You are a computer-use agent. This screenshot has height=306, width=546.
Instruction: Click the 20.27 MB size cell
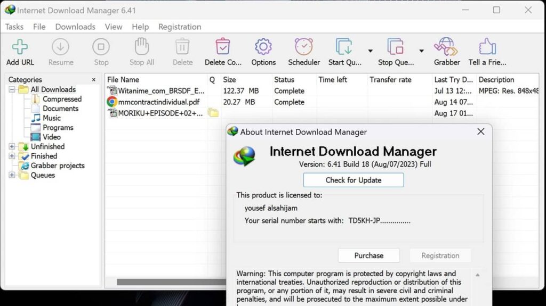pos(239,102)
